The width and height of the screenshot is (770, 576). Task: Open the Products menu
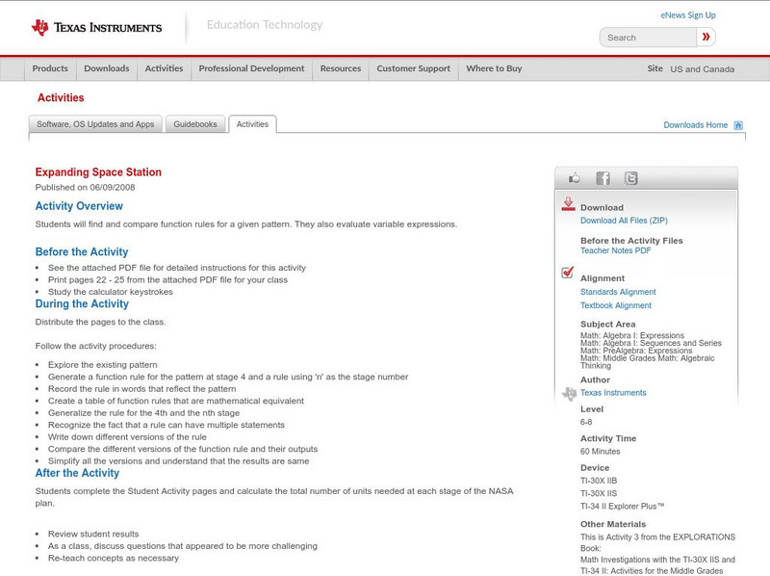pos(50,68)
